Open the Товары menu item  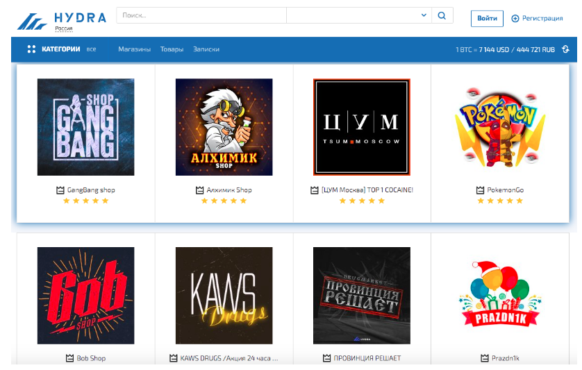click(x=172, y=49)
